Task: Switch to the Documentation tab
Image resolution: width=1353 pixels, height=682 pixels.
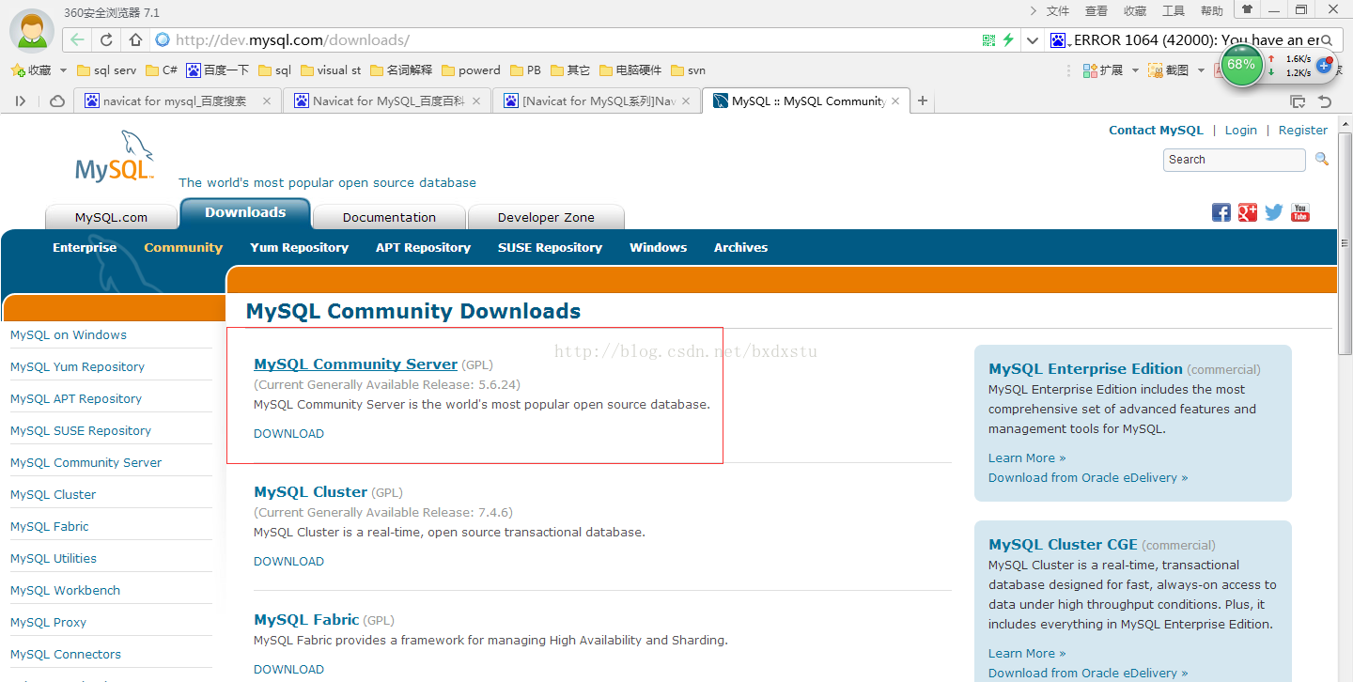Action: tap(389, 217)
